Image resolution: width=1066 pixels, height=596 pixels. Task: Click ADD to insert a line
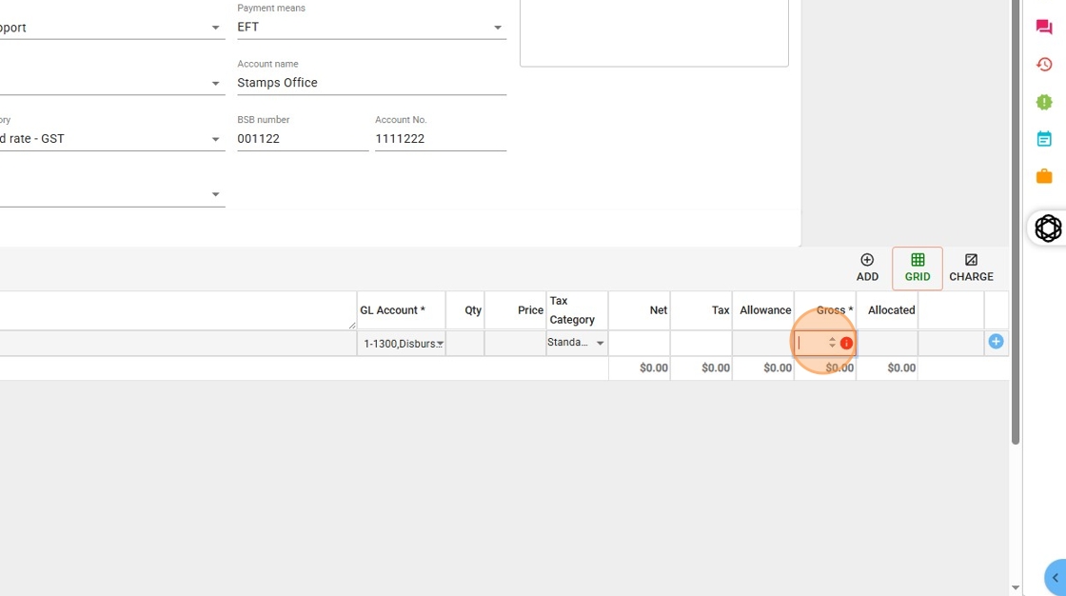tap(867, 268)
